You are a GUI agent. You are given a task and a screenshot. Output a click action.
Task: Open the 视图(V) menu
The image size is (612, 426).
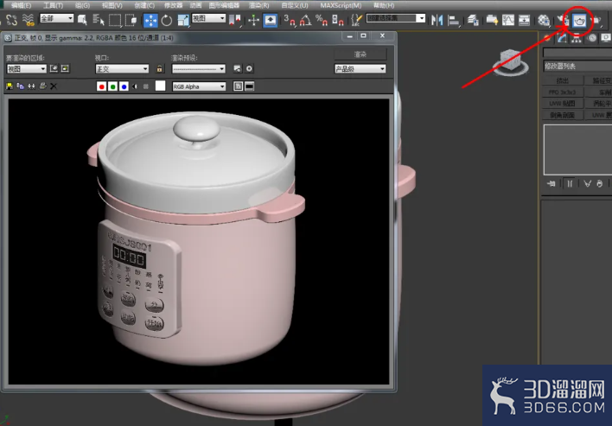(112, 5)
